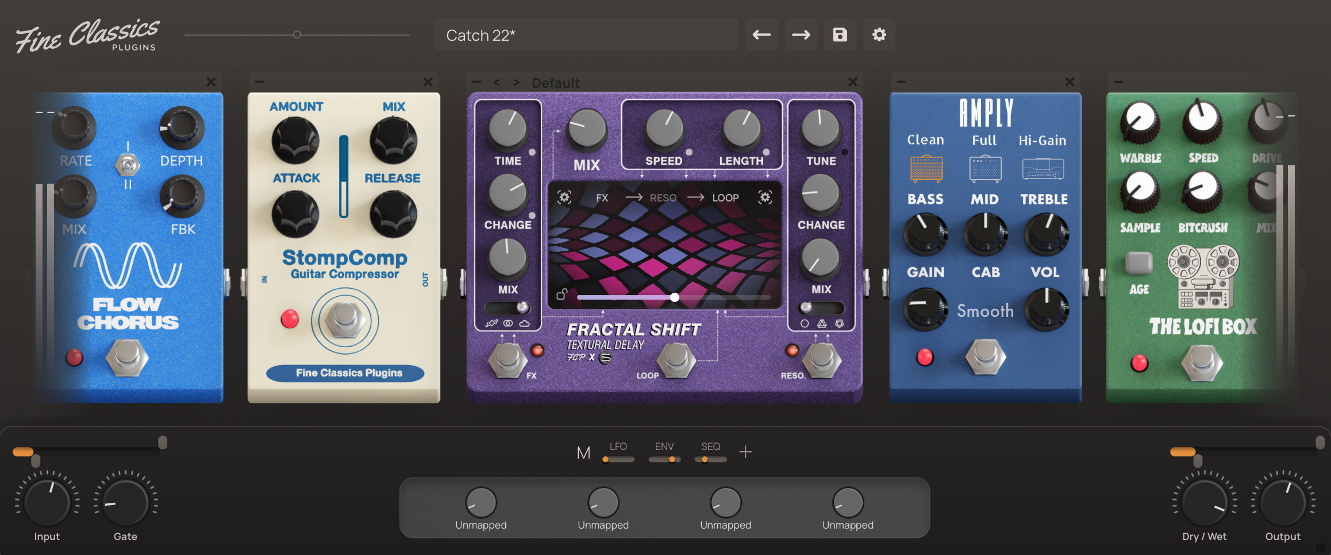Screen dimensions: 1331x555
Task: Open the M macro section icon
Action: pos(583,453)
